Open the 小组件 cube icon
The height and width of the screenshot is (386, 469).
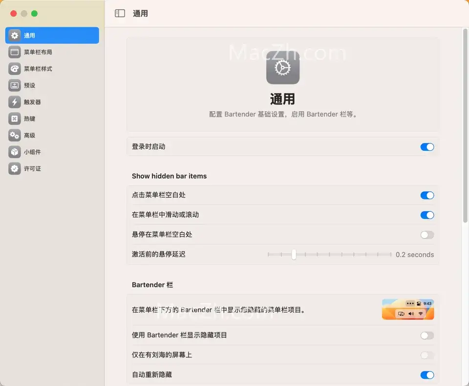pos(14,152)
